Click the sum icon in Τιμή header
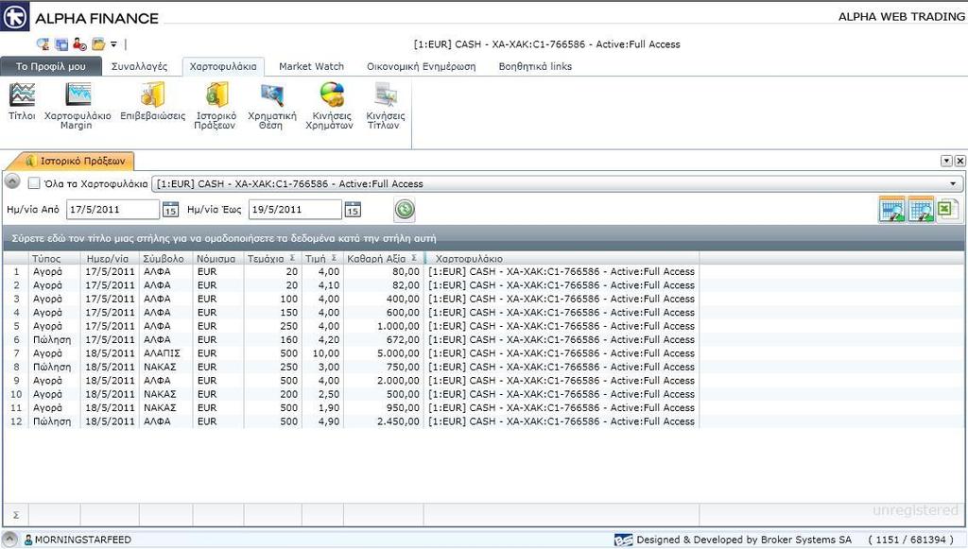 [334, 259]
